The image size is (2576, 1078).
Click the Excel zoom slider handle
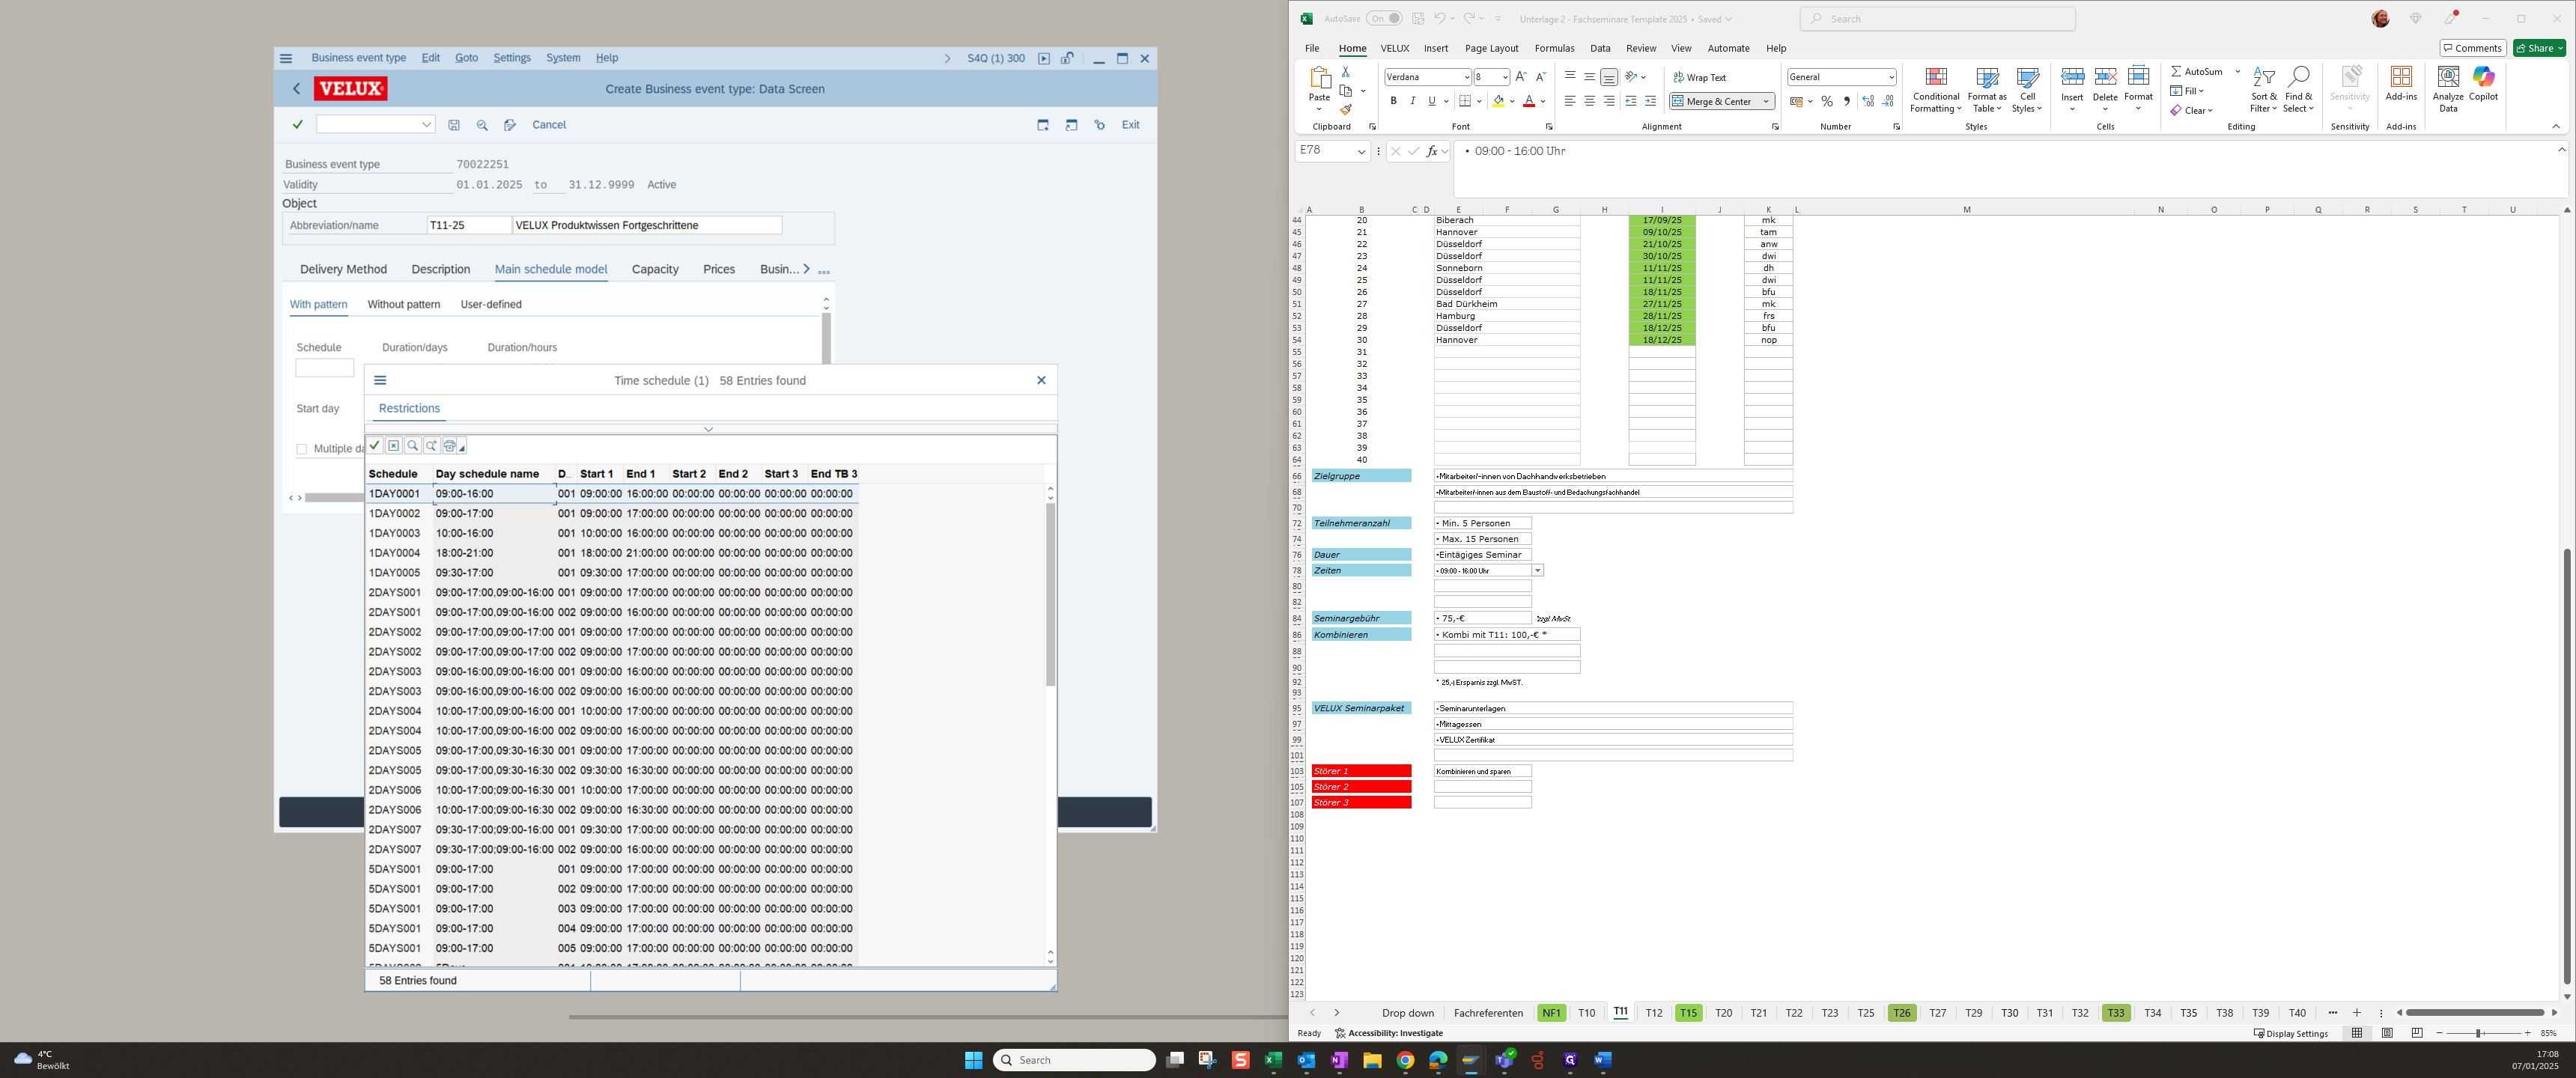pyautogui.click(x=2478, y=1033)
